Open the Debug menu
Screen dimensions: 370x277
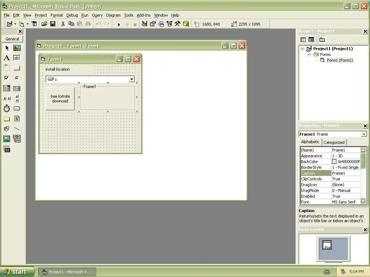coord(72,15)
